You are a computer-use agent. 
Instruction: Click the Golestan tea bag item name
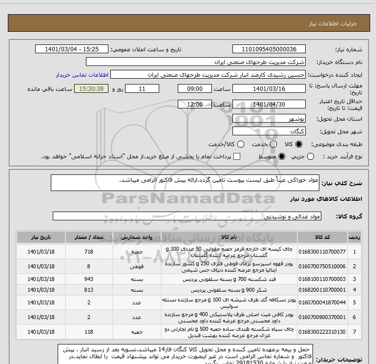click(229, 252)
